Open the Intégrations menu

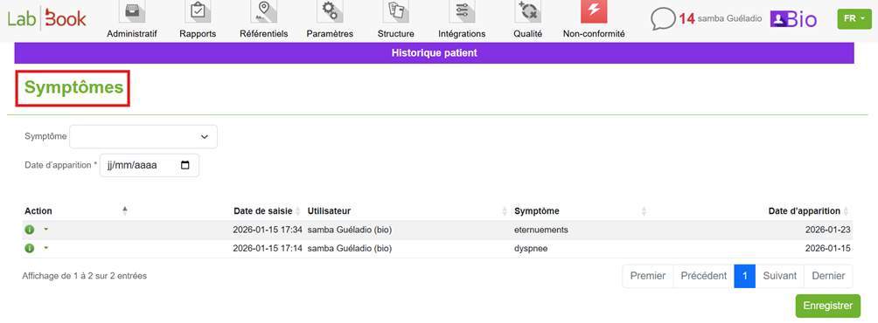[462, 33]
